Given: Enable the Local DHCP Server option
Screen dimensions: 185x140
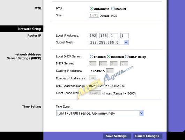Looking at the screenshot, I should (x=91, y=57).
